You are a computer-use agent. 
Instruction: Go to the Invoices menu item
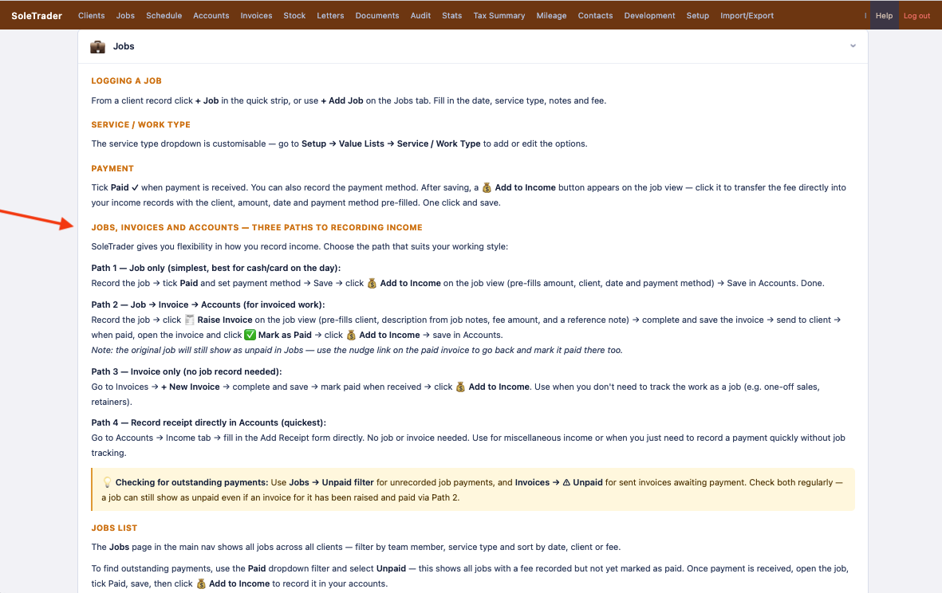tap(256, 16)
